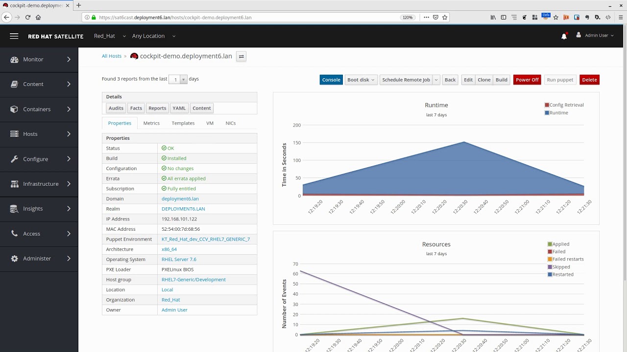Click the Access phone icon in sidebar
This screenshot has width=627, height=352.
14,234
